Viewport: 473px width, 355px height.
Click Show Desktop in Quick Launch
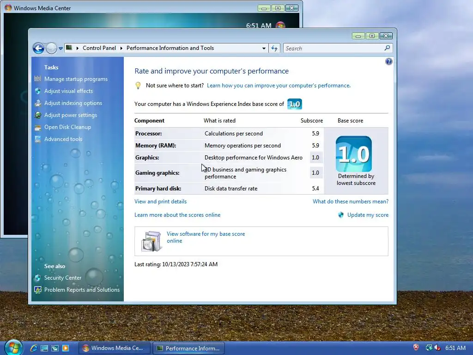[44, 349]
